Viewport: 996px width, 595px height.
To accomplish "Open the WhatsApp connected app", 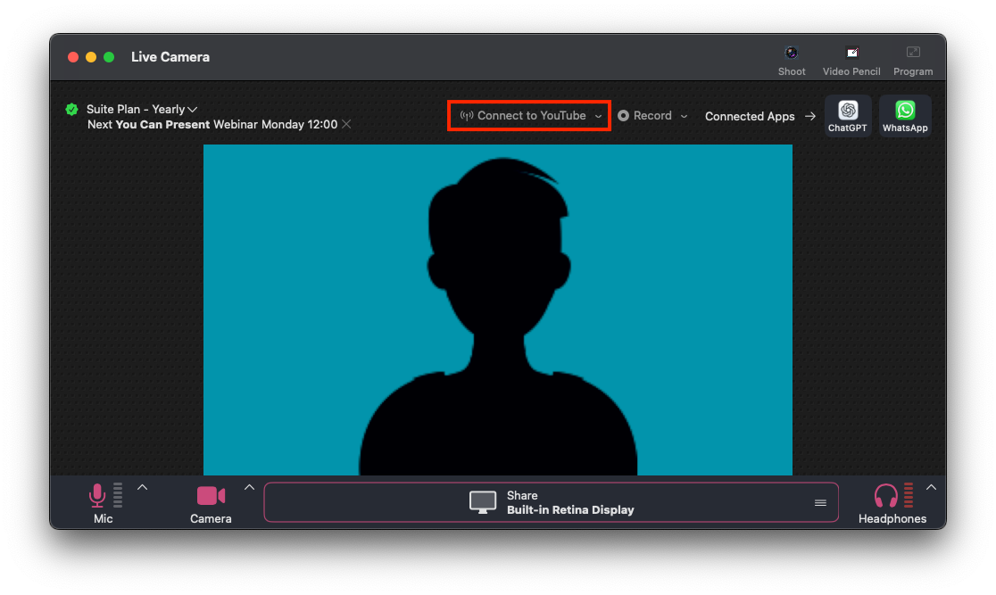I will coord(905,115).
